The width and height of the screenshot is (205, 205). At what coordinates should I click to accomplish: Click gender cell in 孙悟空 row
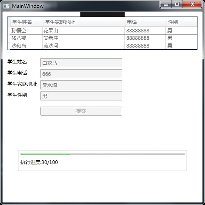181,30
